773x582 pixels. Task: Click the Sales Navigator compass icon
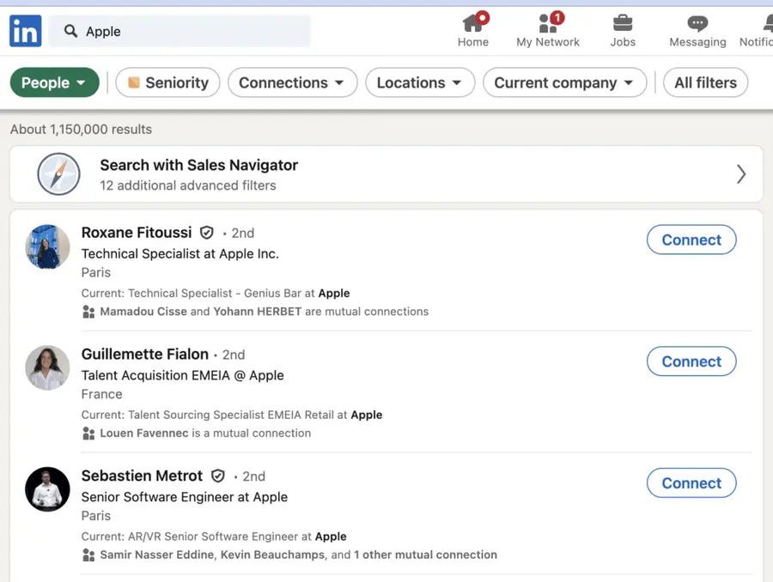click(58, 173)
